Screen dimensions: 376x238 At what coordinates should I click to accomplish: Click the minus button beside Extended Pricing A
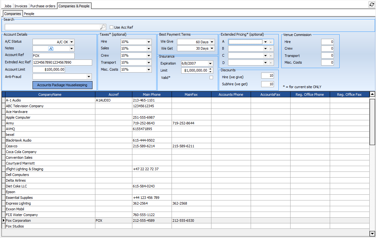[x=271, y=42]
